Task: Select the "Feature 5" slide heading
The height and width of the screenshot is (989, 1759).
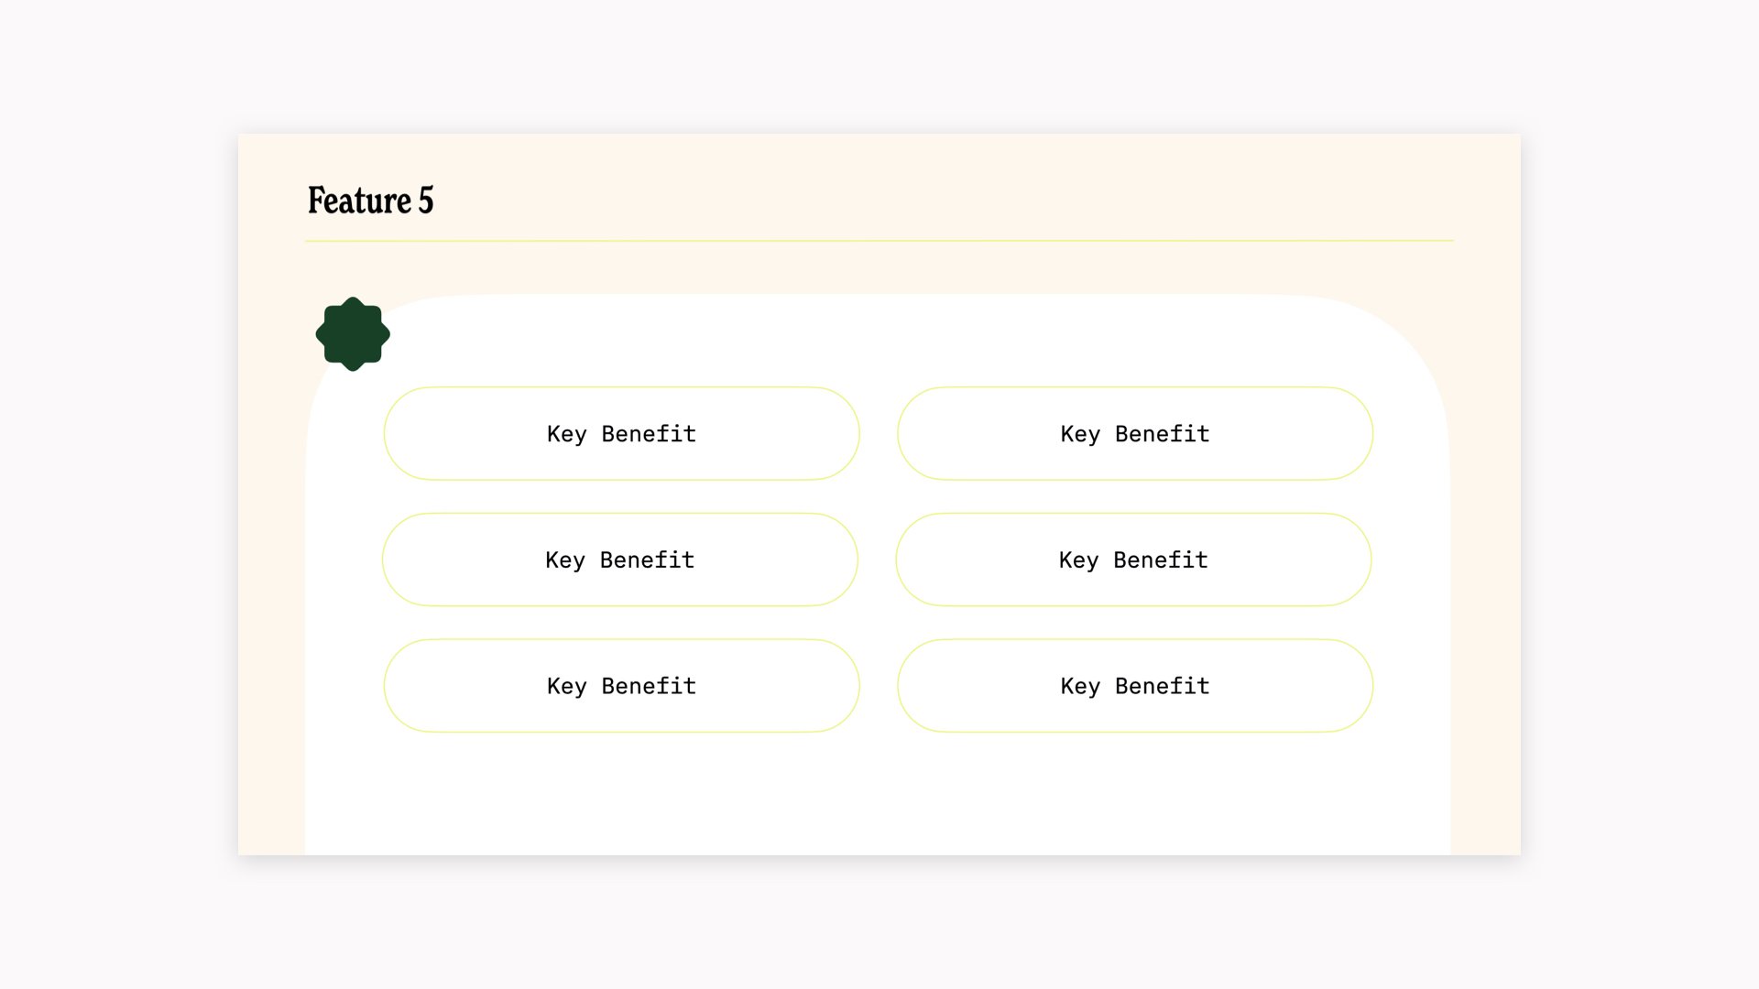Action: coord(370,201)
